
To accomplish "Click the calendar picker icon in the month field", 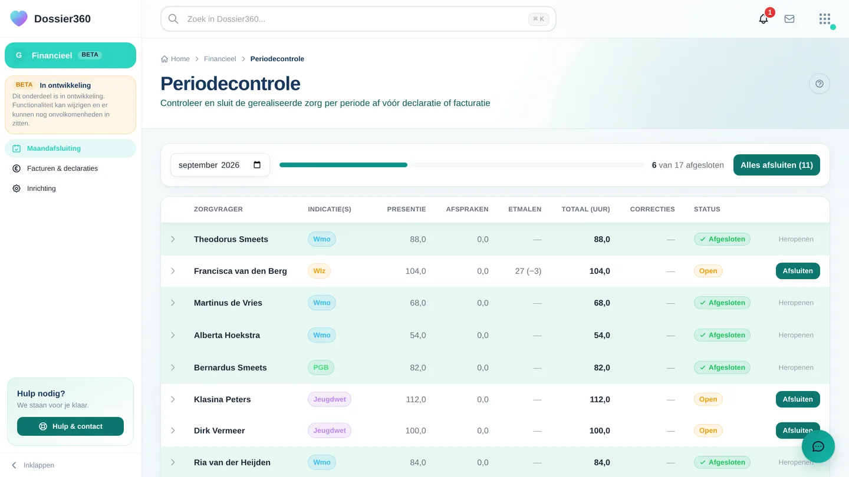I will tap(257, 165).
